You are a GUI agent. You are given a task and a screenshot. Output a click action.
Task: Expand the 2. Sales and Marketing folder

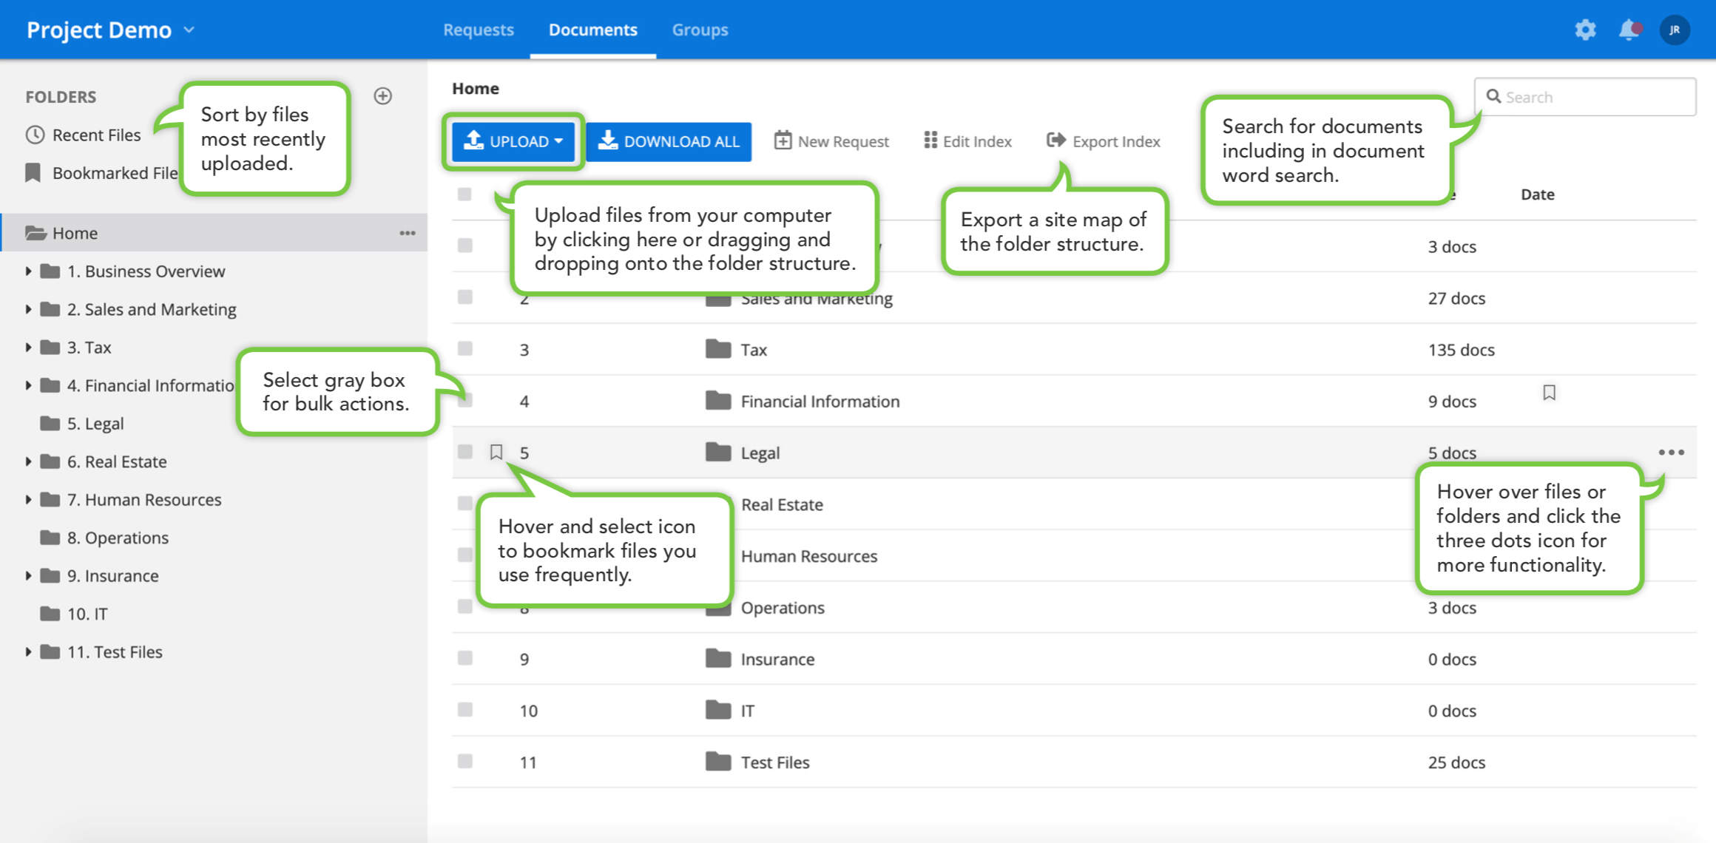tap(28, 309)
